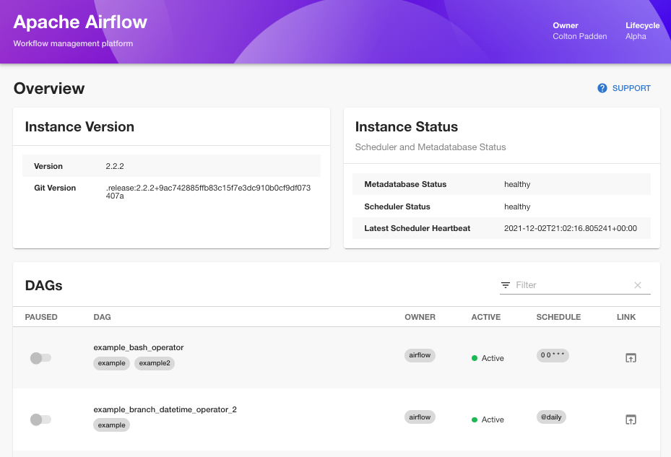Click the @daily schedule chip
This screenshot has width=671, height=457.
[x=551, y=417]
